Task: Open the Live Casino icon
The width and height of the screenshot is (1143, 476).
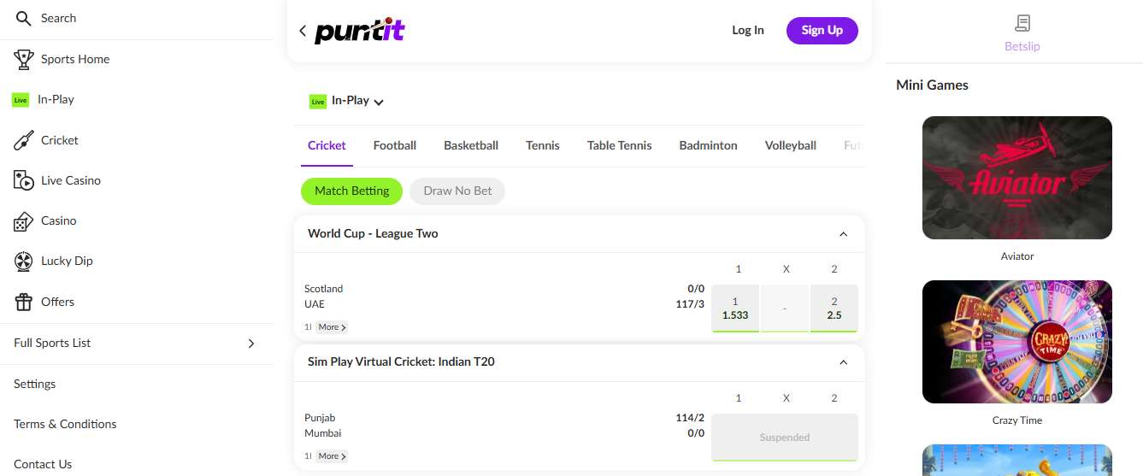Action: click(23, 180)
